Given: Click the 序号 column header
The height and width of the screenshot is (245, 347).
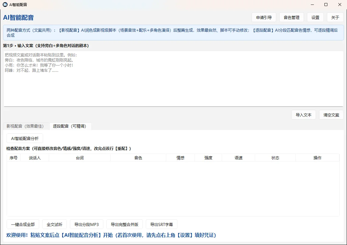Looking at the screenshot, I should point(14,157).
